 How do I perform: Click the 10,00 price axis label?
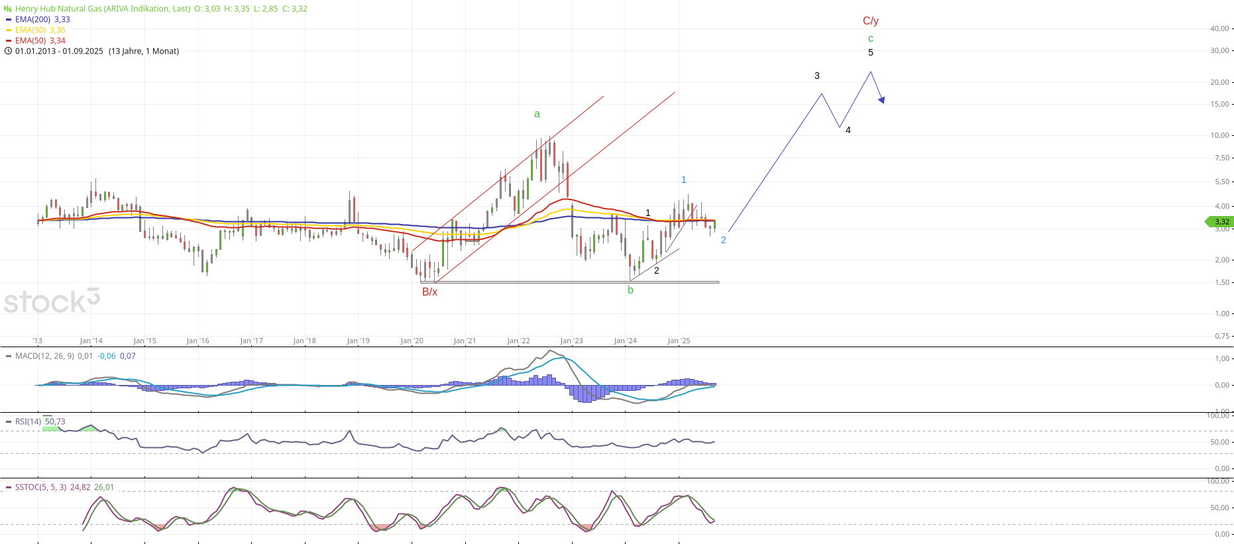click(1221, 135)
